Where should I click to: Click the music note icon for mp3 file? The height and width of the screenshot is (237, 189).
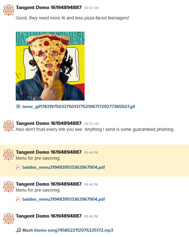[18, 230]
